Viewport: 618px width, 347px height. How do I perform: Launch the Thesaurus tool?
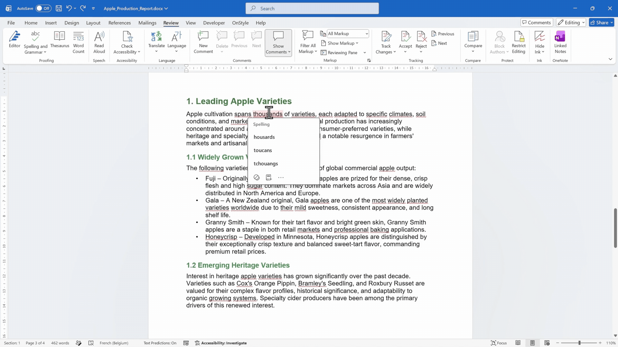60,40
